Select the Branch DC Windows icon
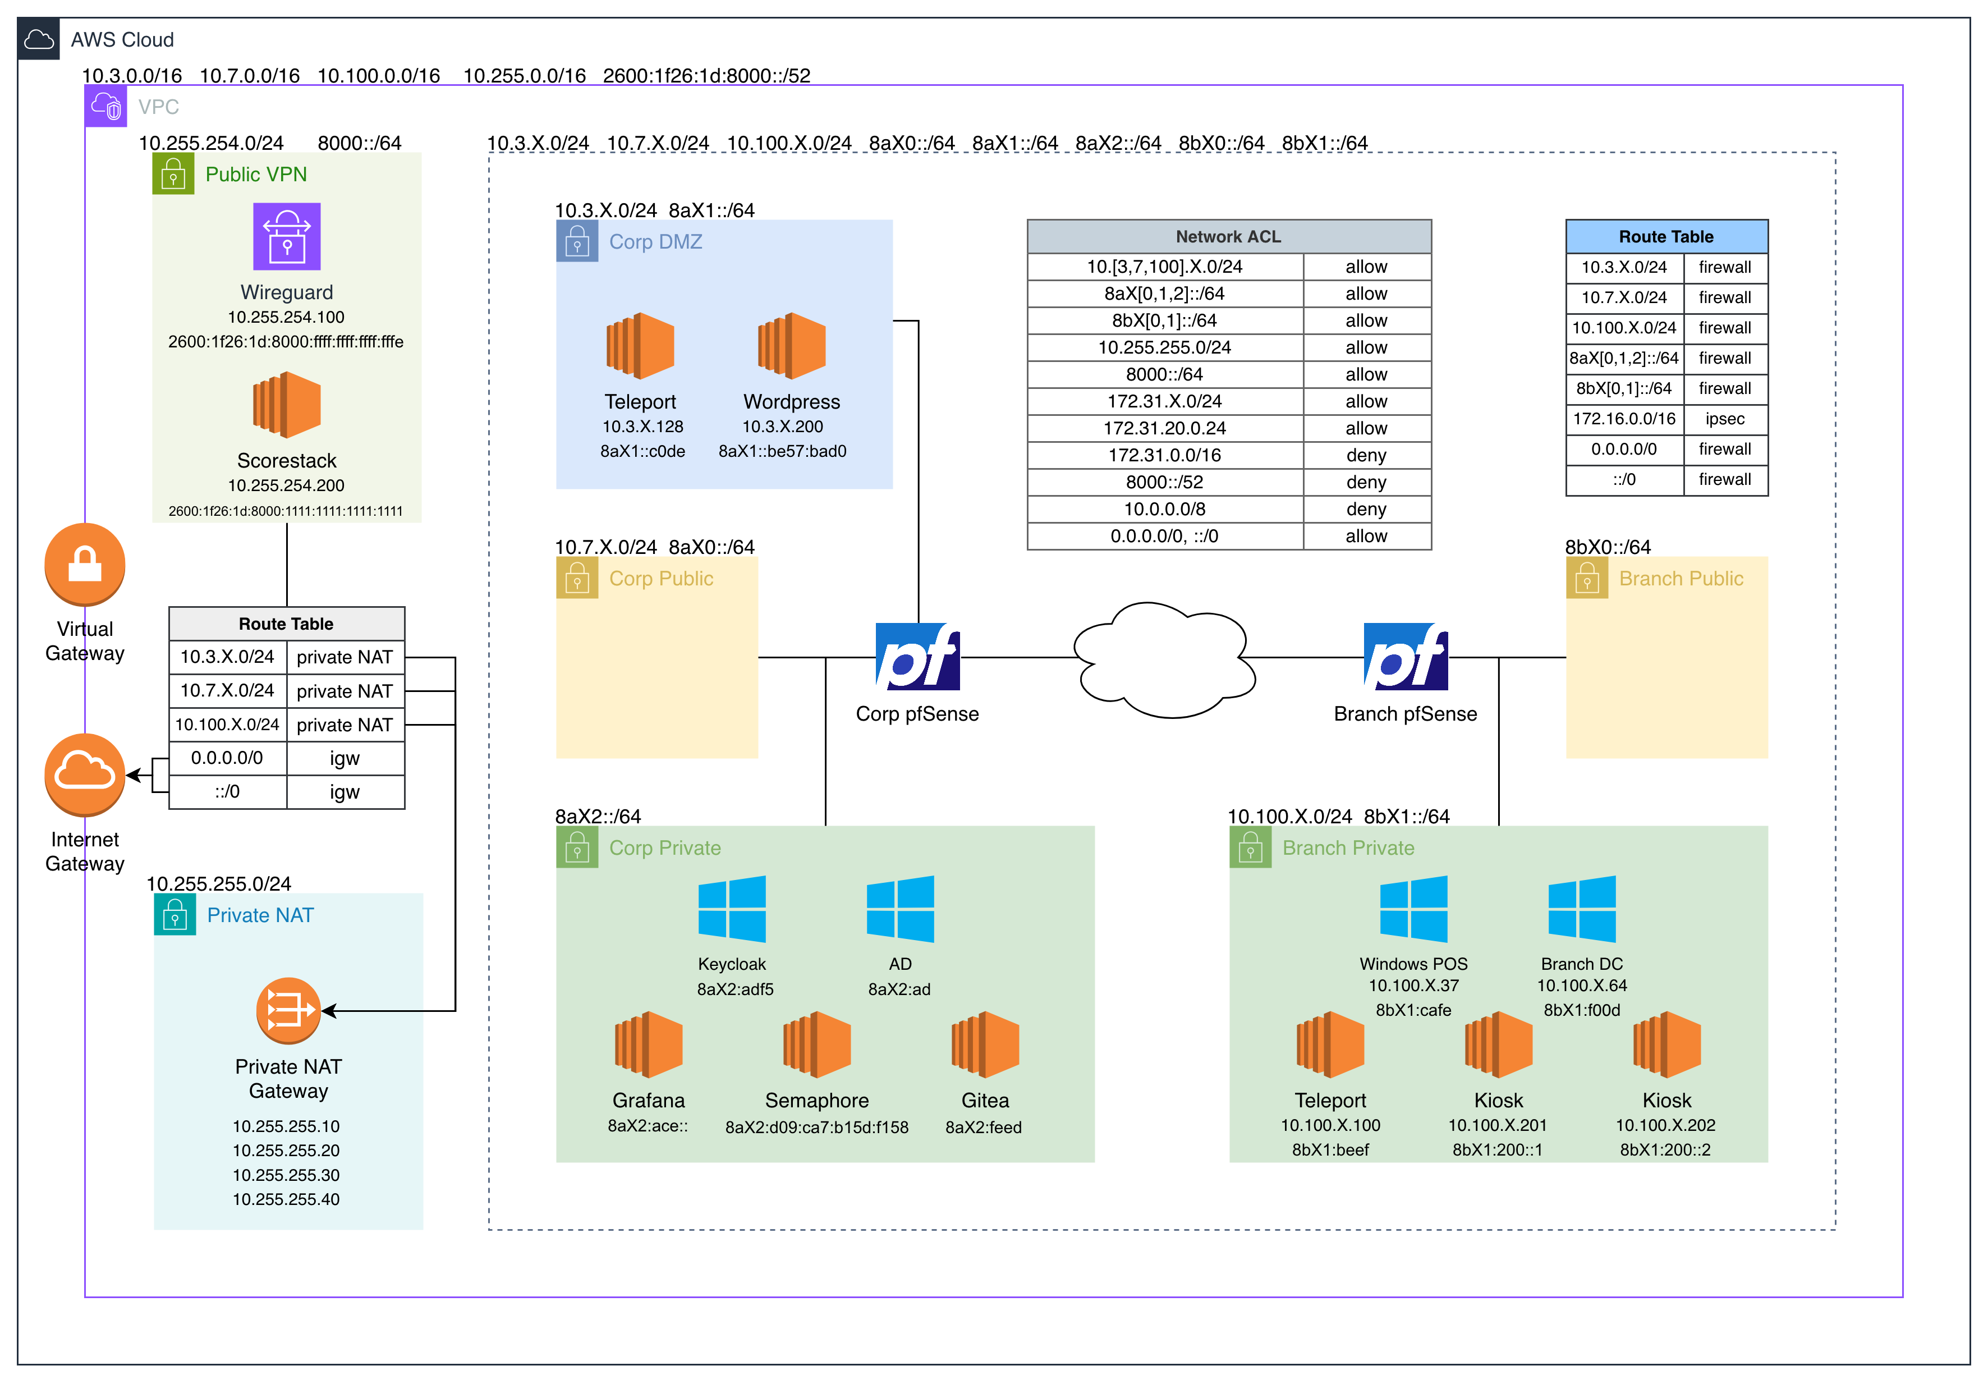 pos(1582,909)
